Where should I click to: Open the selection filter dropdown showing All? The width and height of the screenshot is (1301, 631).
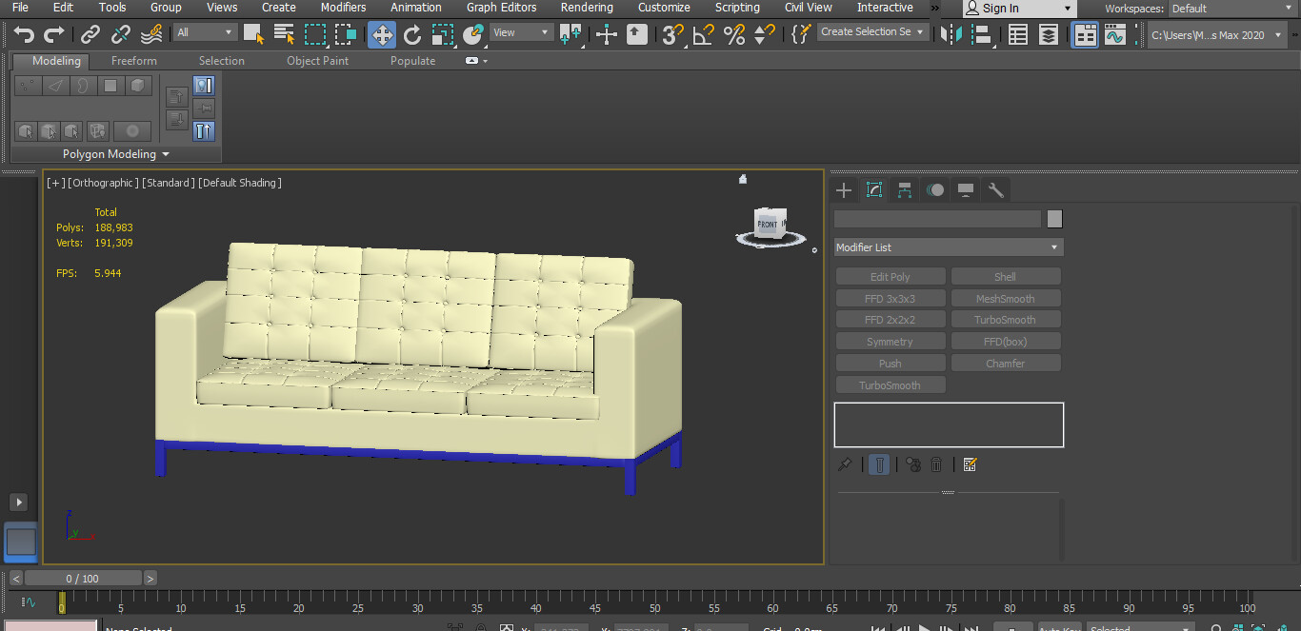tap(205, 31)
